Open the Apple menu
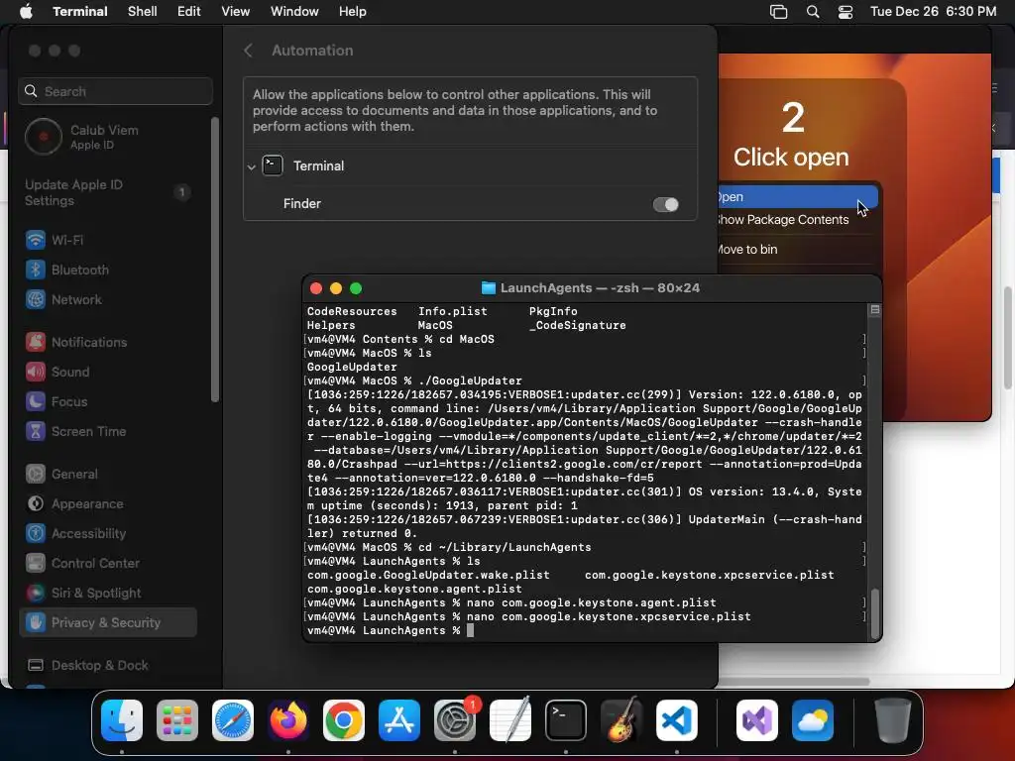The width and height of the screenshot is (1015, 761). pyautogui.click(x=26, y=11)
